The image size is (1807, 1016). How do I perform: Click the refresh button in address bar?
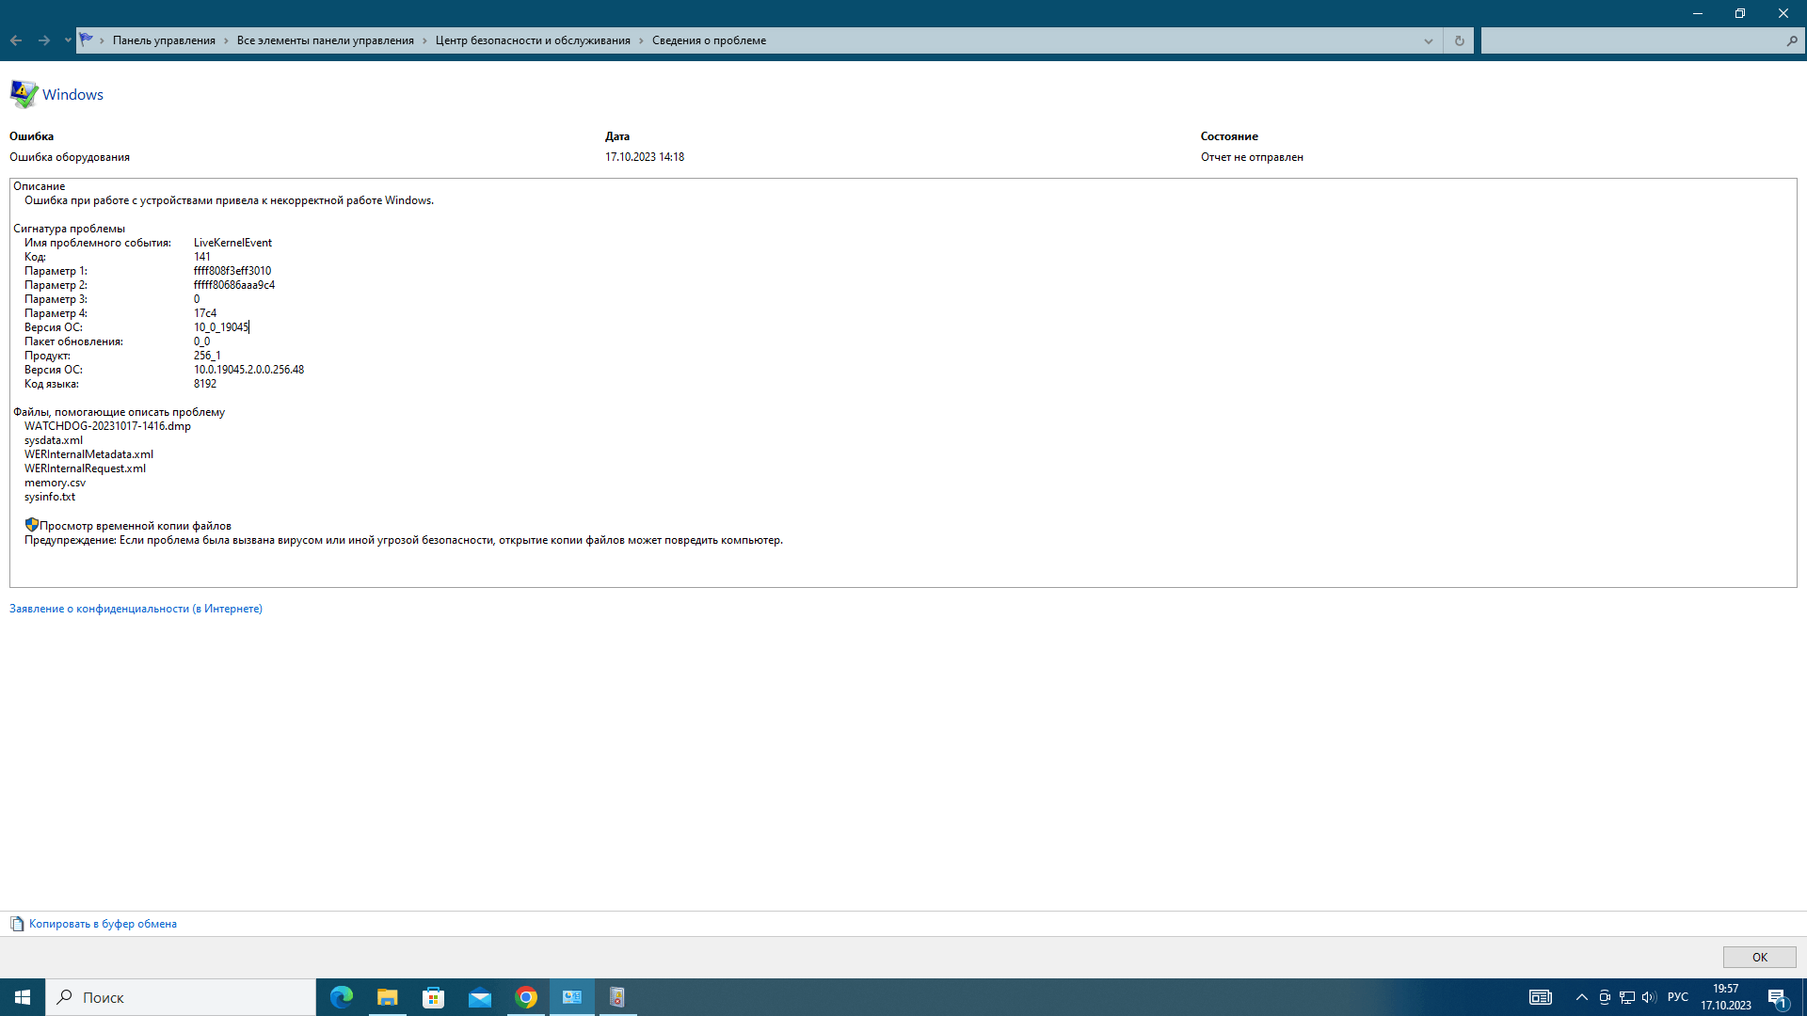point(1460,41)
